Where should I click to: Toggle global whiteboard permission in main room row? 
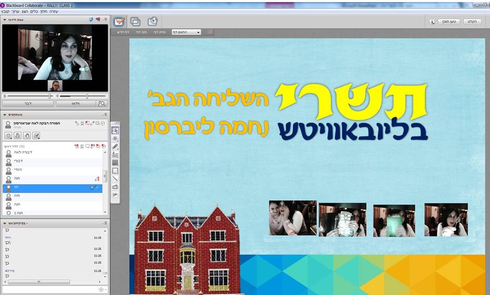pos(93,146)
